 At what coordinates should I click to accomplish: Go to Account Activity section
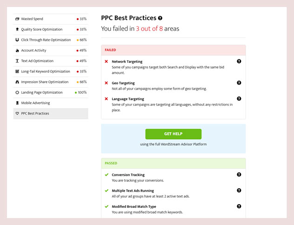click(x=51, y=50)
